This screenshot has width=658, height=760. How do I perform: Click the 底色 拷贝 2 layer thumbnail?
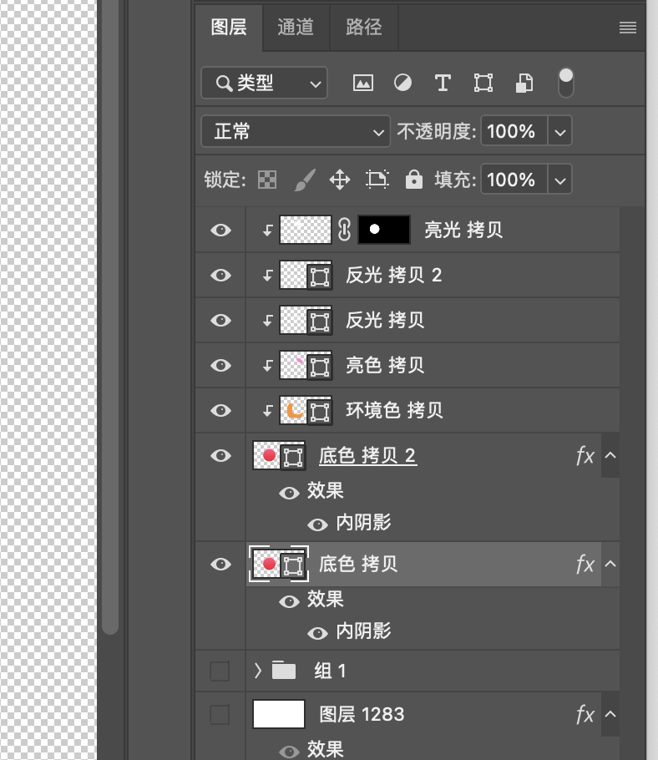(x=279, y=456)
